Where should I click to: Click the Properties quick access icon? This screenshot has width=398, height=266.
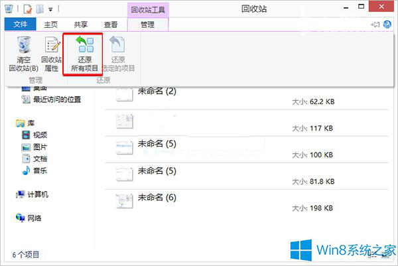tap(28, 9)
